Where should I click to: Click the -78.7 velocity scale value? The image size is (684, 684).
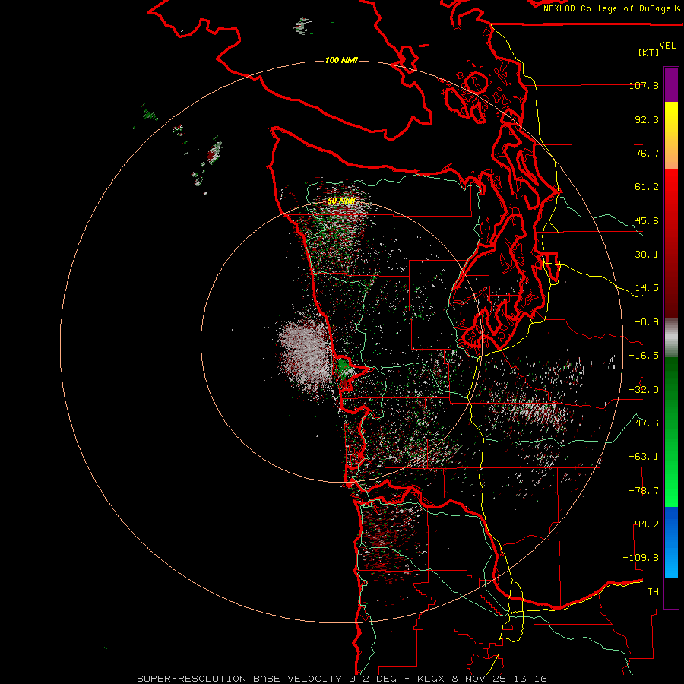click(x=644, y=491)
